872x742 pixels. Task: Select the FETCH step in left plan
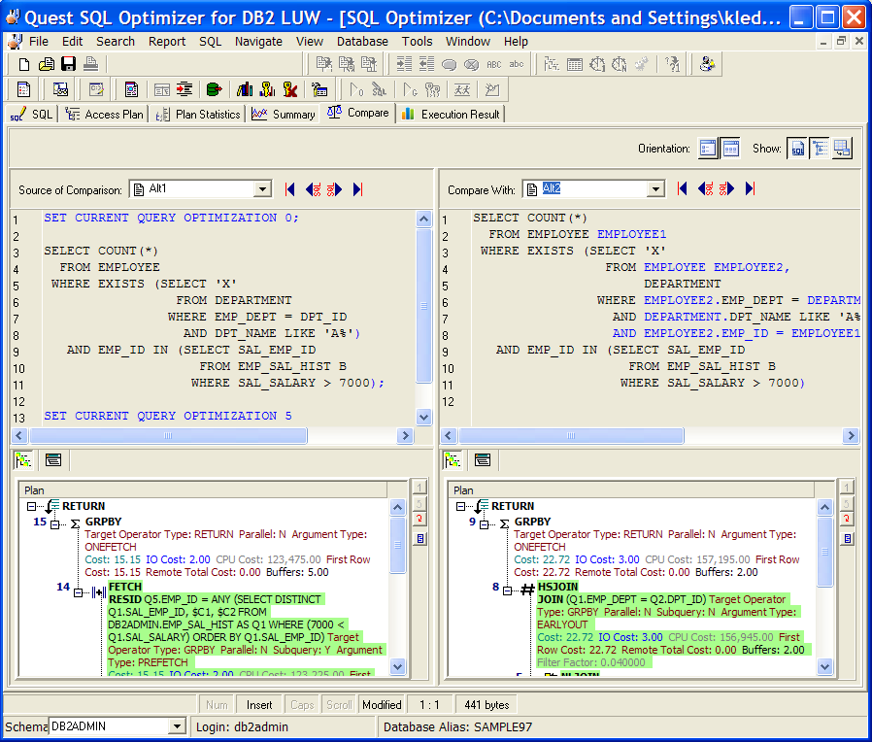pyautogui.click(x=125, y=587)
